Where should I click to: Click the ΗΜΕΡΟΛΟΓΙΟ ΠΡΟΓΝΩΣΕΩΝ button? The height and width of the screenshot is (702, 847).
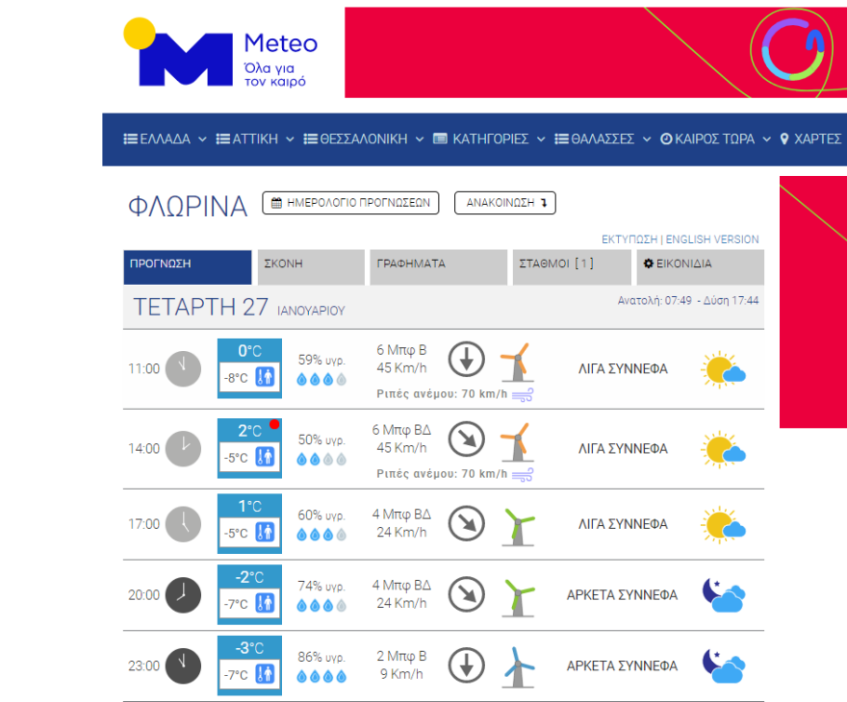coord(350,203)
